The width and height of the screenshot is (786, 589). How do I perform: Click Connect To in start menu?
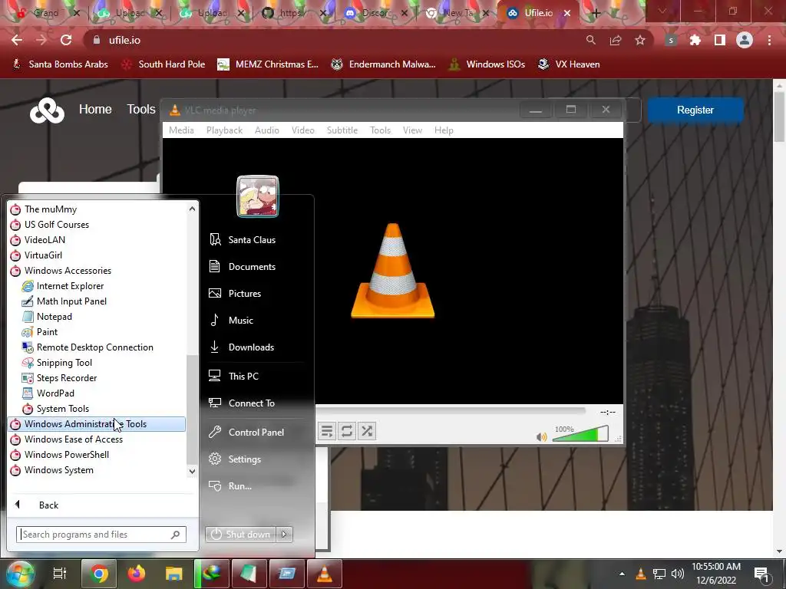251,403
